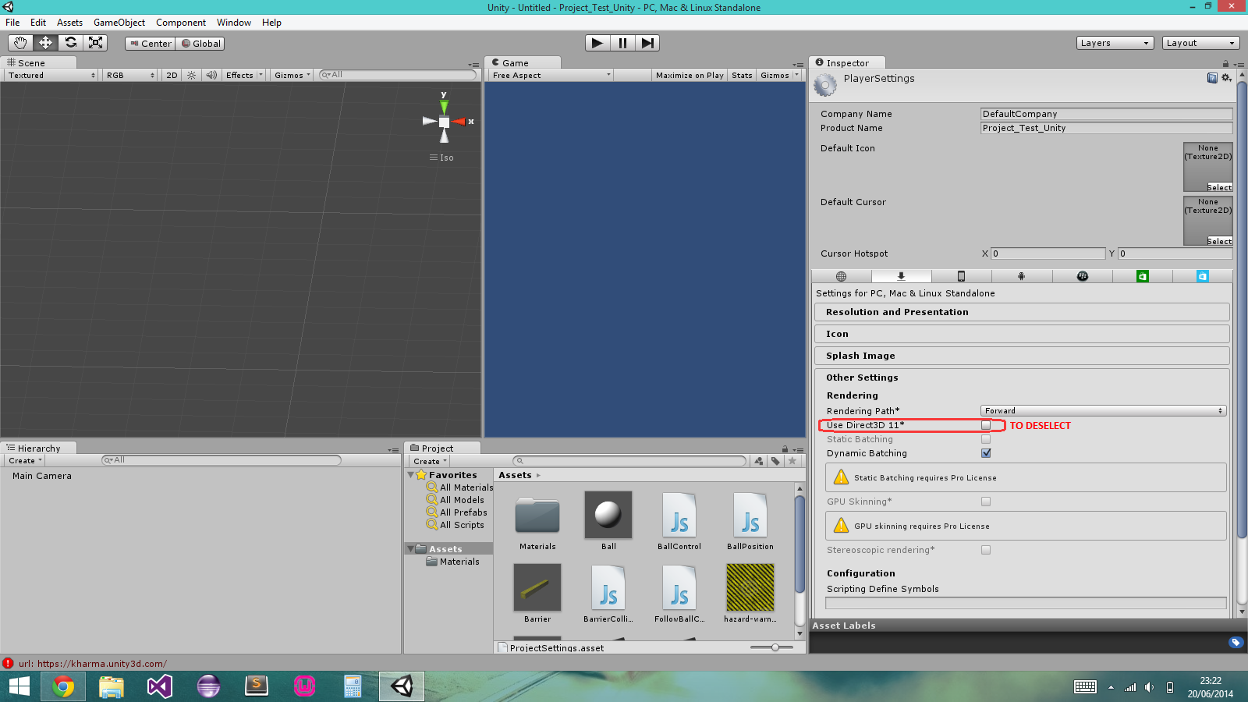Toggle Project panel lock icon

pos(785,448)
